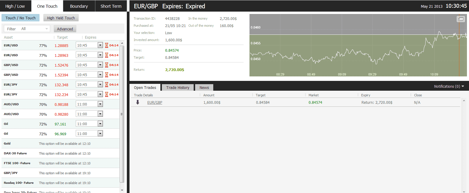Click the price chart area
469x193 pixels.
(358, 45)
